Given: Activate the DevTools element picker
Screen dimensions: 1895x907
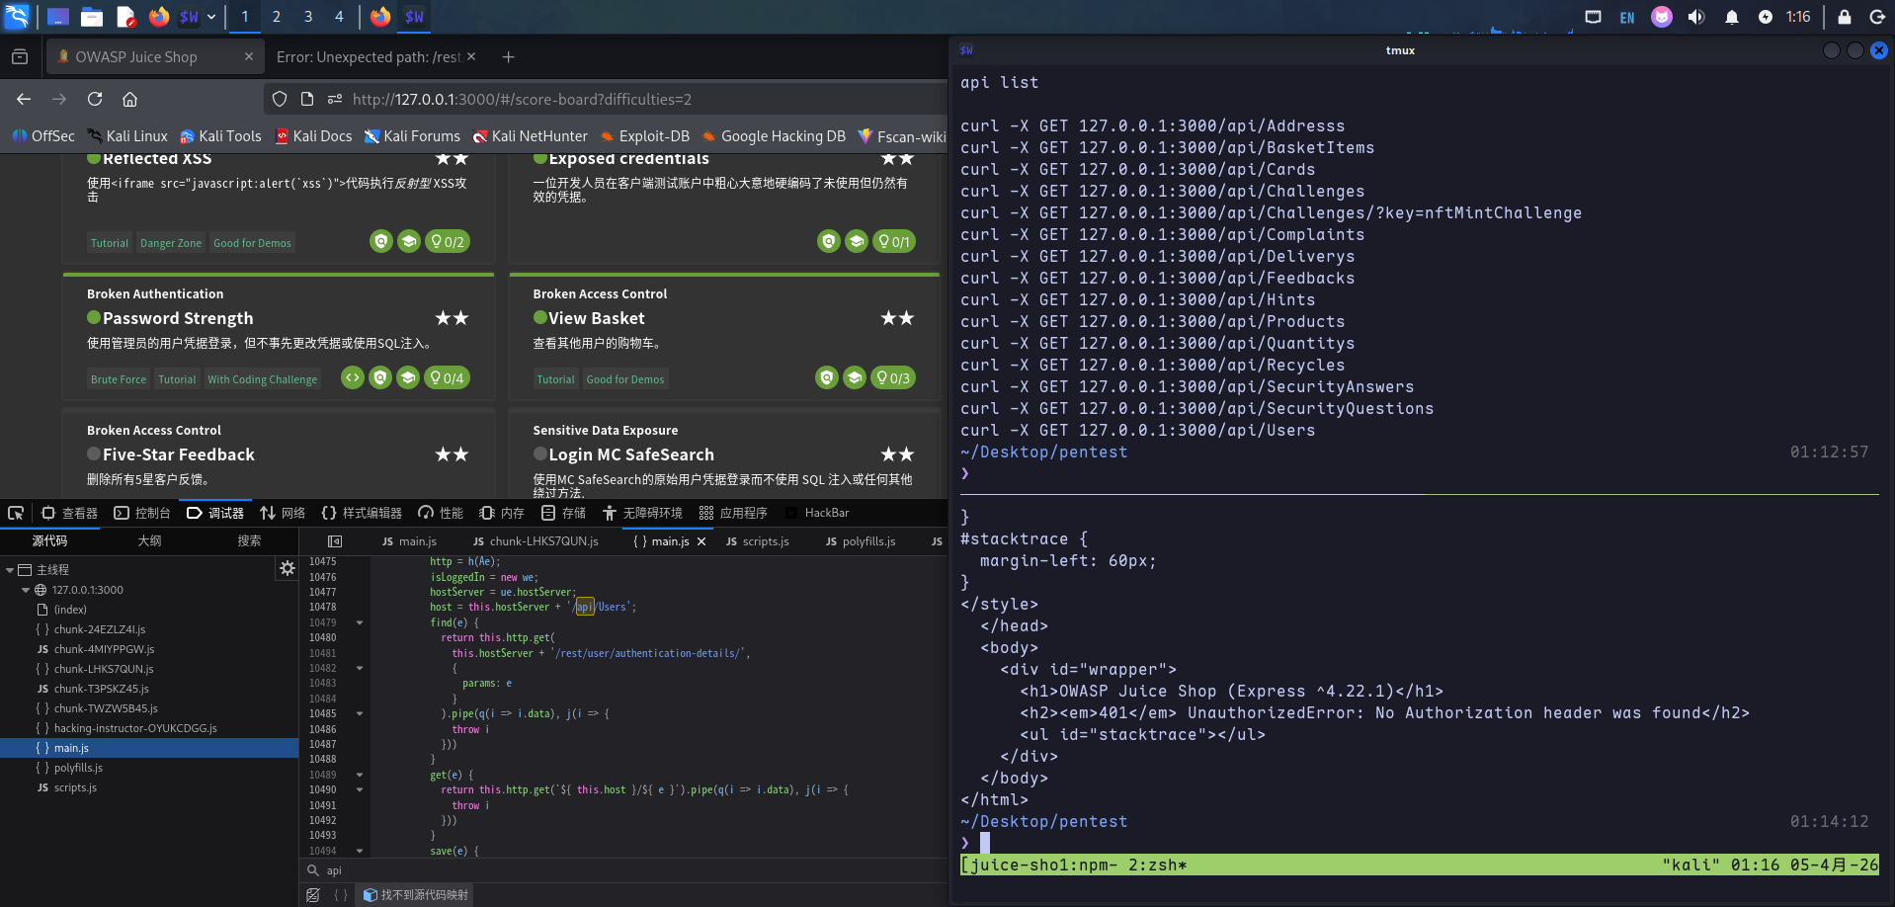Looking at the screenshot, I should point(16,513).
